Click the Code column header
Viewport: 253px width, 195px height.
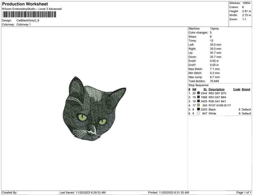point(236,89)
